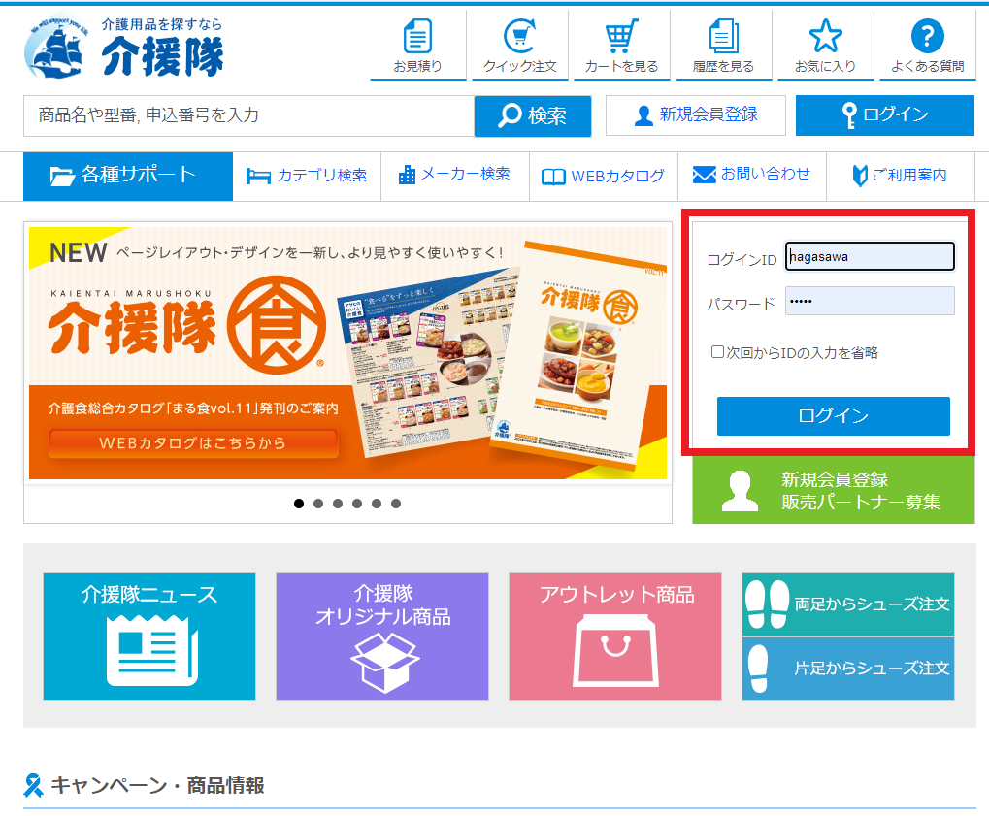
Task: Open よくある質問 help icon
Action: [927, 46]
